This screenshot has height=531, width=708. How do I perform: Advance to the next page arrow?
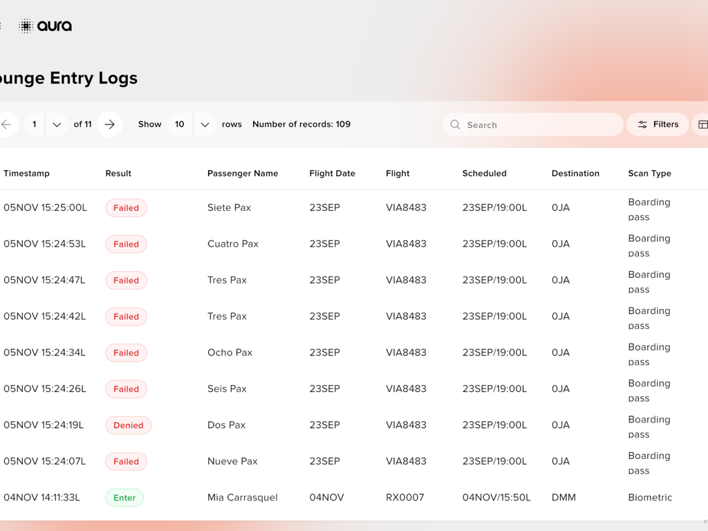tap(109, 124)
